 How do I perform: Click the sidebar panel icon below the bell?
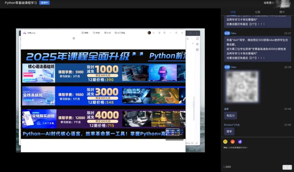pos(198,49)
